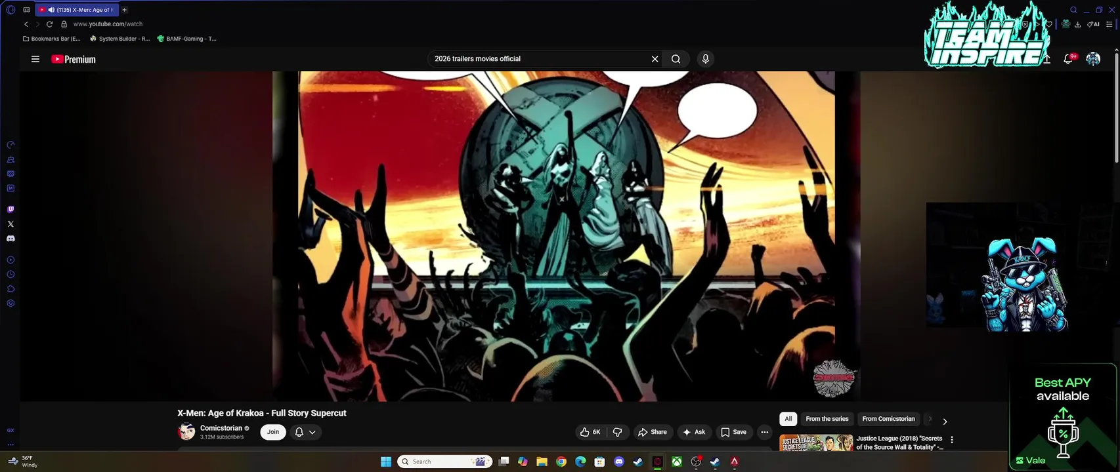This screenshot has width=1120, height=472.
Task: Open the Bookmarks Bar folder
Action: (51, 39)
